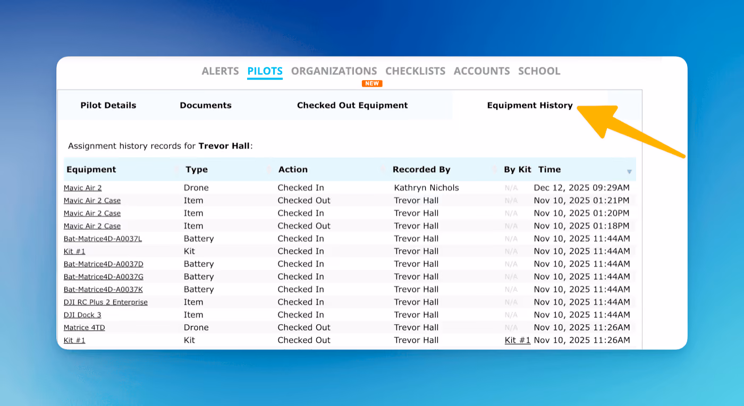
Task: Open Mavic Air 2 Case link at 01:21PM
Action: click(92, 200)
